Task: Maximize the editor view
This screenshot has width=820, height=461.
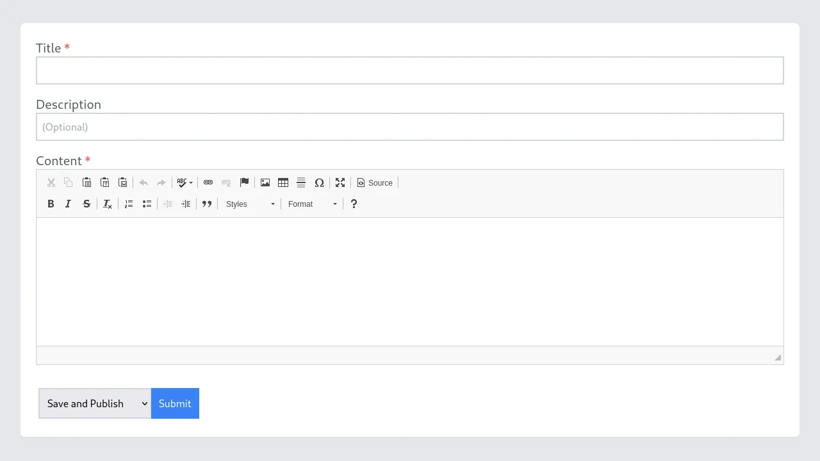Action: [340, 182]
